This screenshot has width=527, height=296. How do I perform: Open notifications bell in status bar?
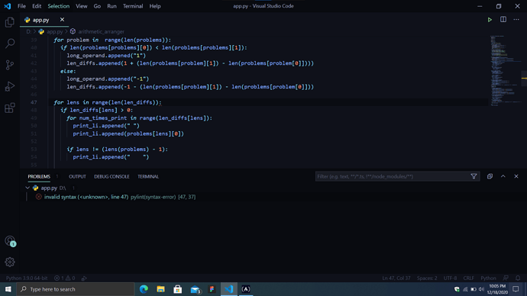518,278
